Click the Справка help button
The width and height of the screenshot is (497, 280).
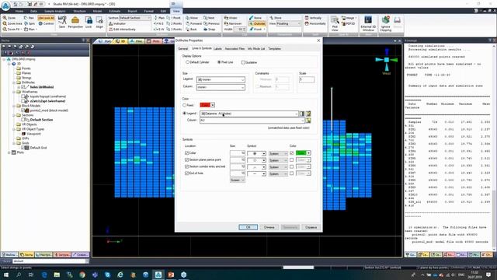click(x=311, y=227)
